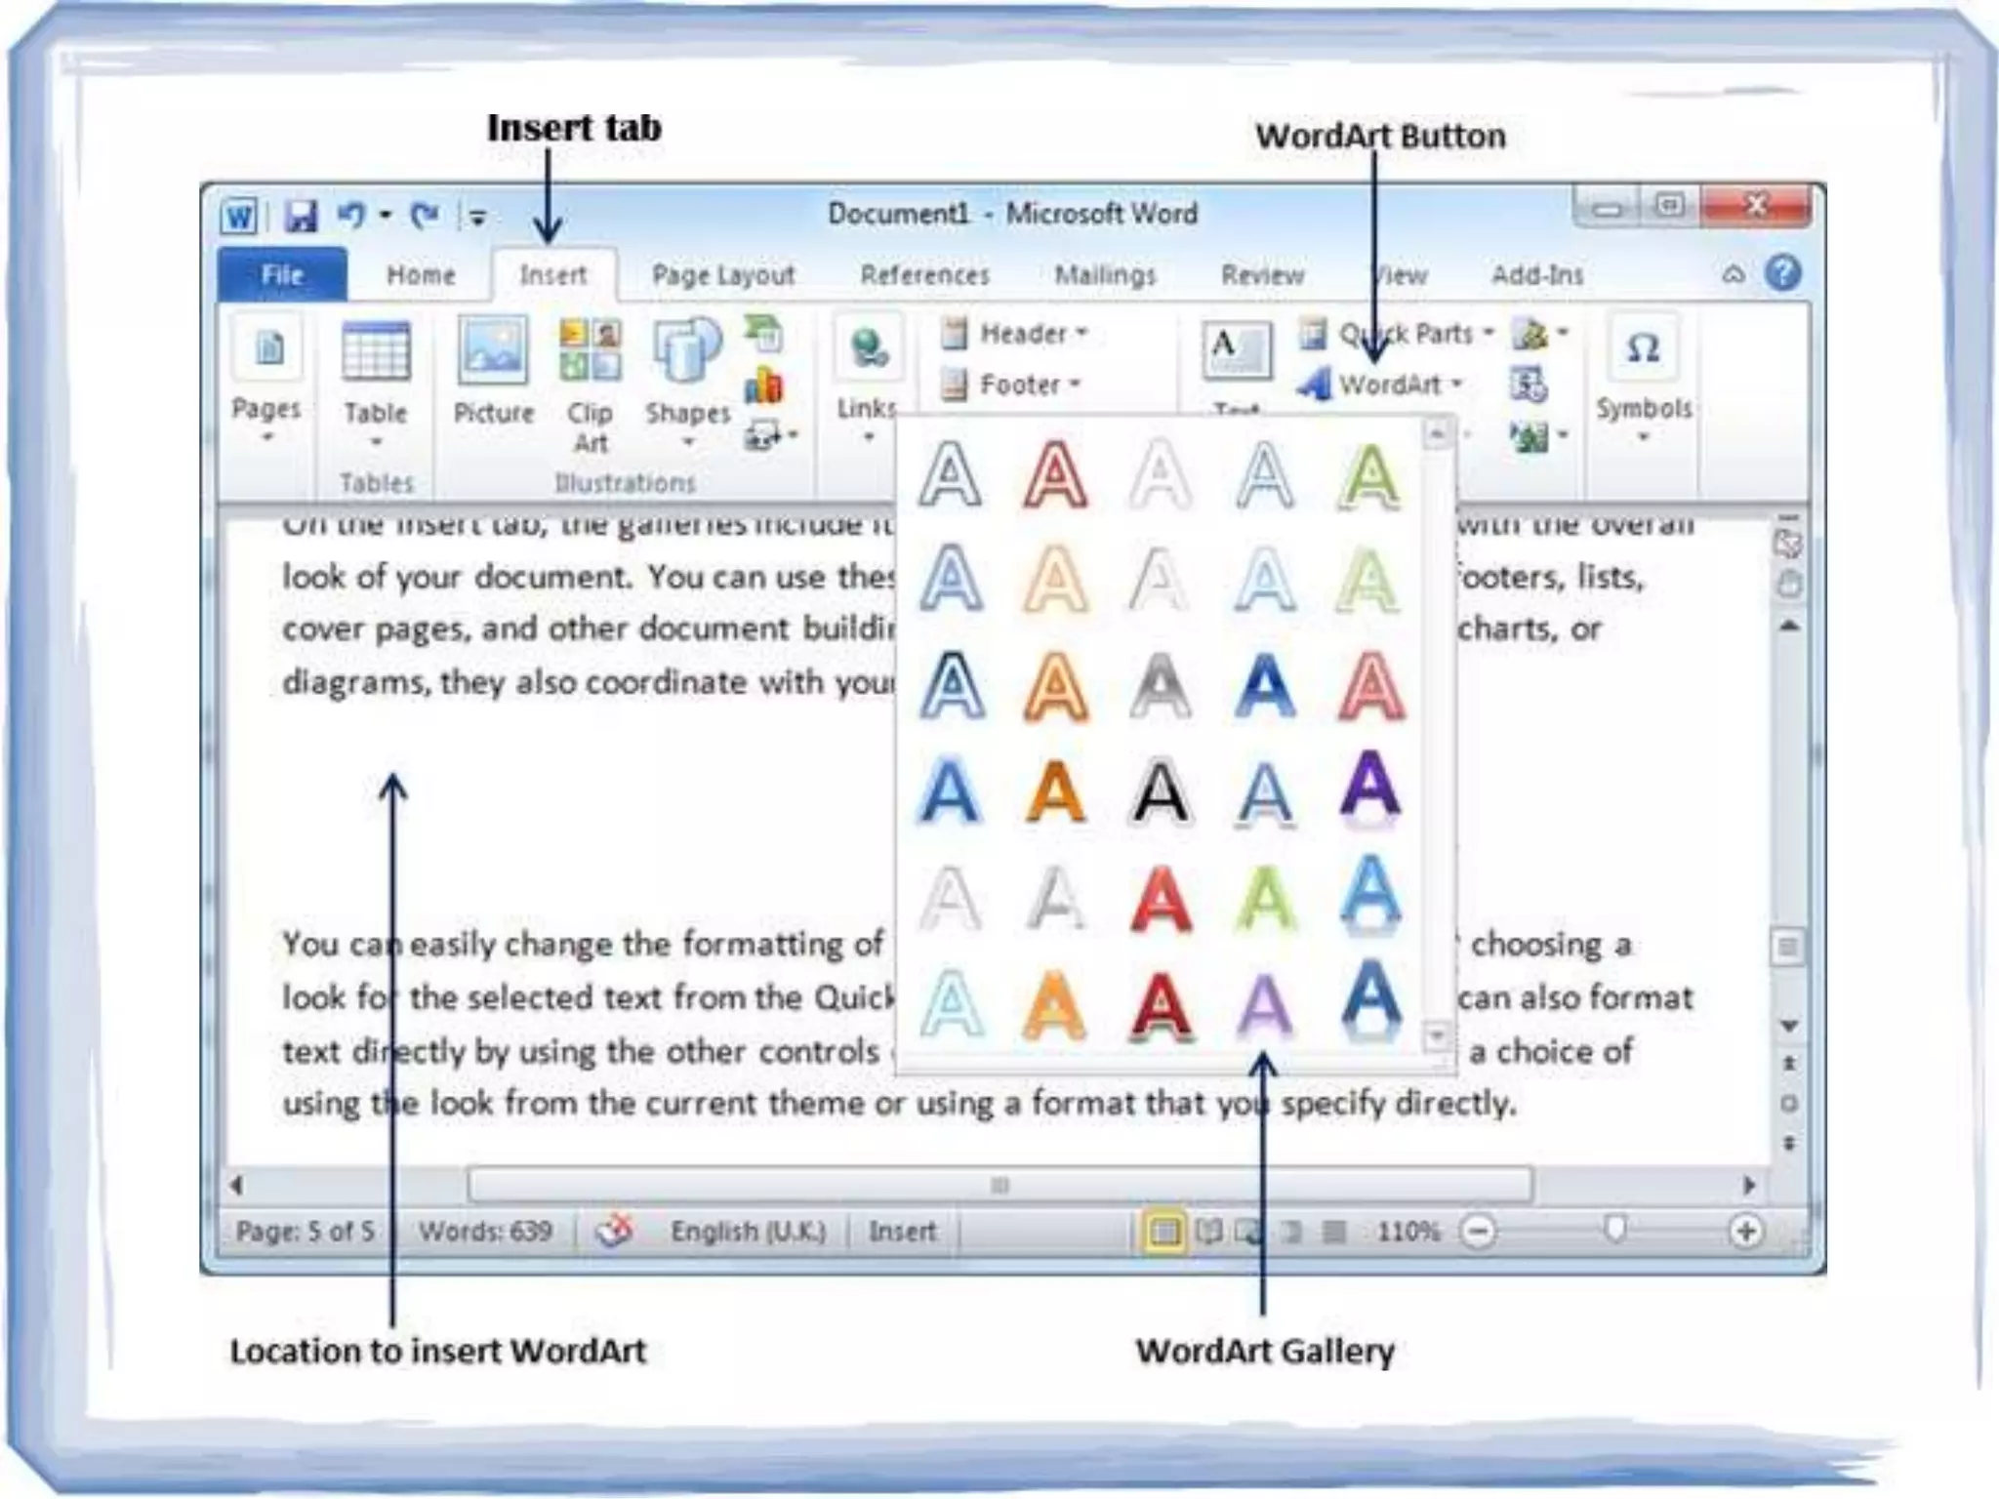Minimize the ribbon using the caret icon
This screenshot has width=1999, height=1499.
(x=1734, y=274)
